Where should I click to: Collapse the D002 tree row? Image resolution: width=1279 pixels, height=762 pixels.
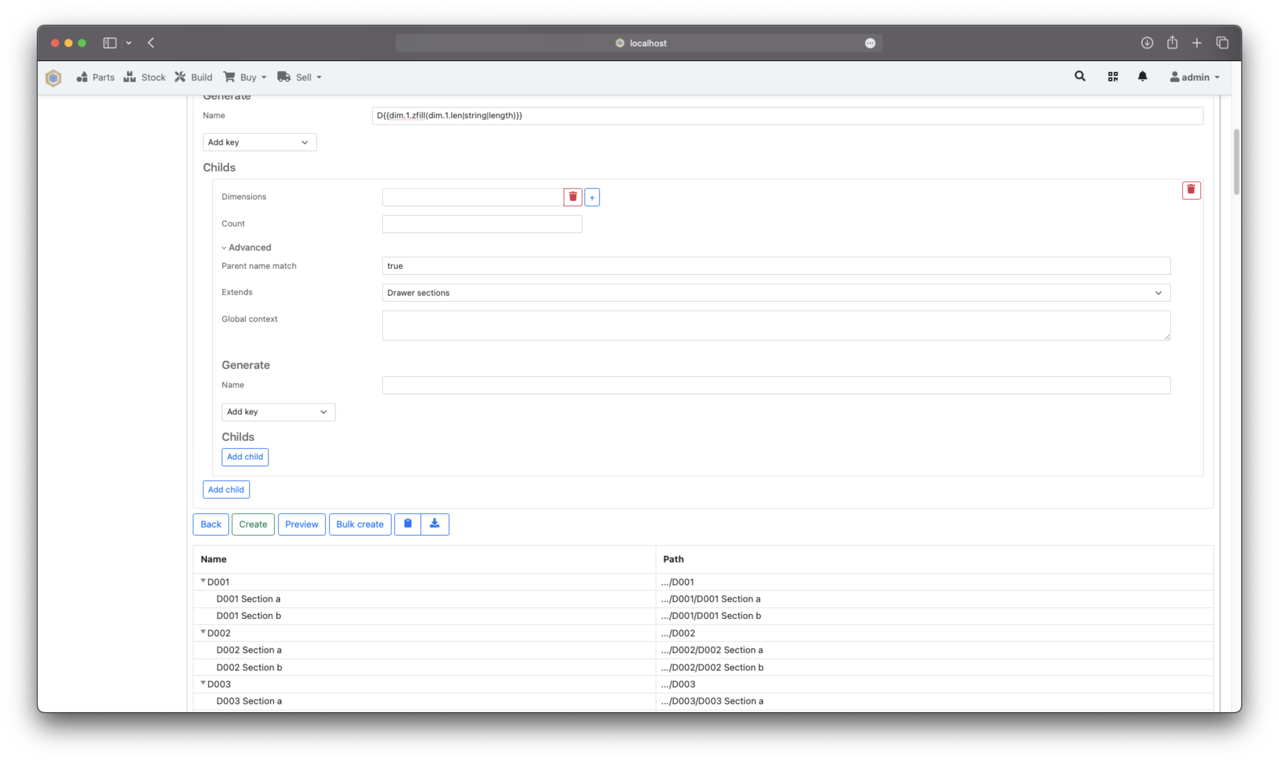pyautogui.click(x=203, y=632)
